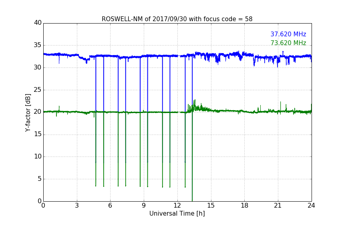This screenshot has width=346, height=230.
Task: Click the x-axis tick label '24'
Action: point(311,206)
